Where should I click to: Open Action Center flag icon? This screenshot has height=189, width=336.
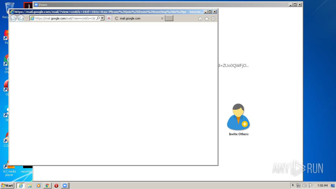coord(311,186)
